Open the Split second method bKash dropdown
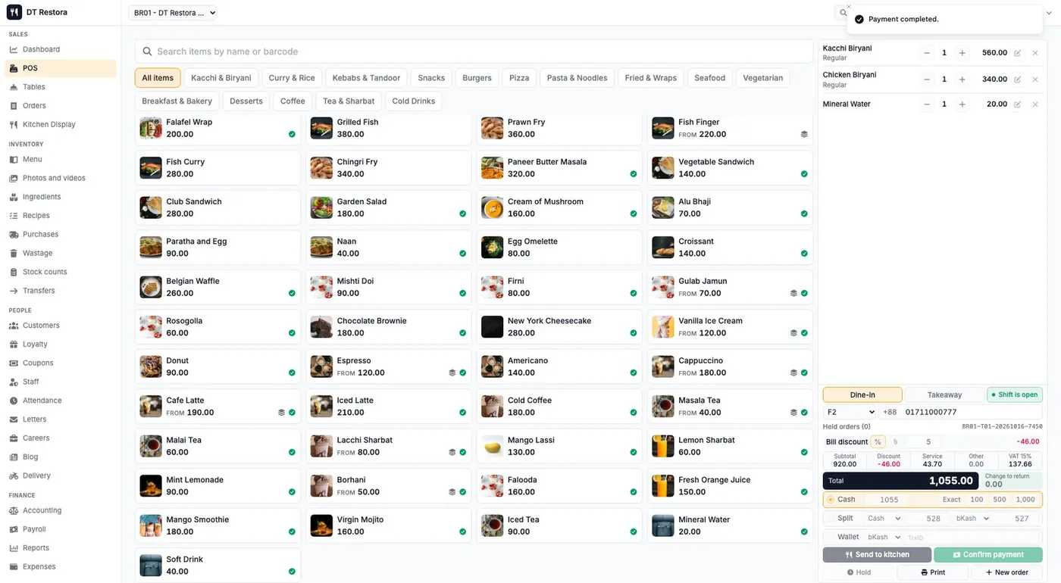This screenshot has height=583, width=1061. [972, 519]
